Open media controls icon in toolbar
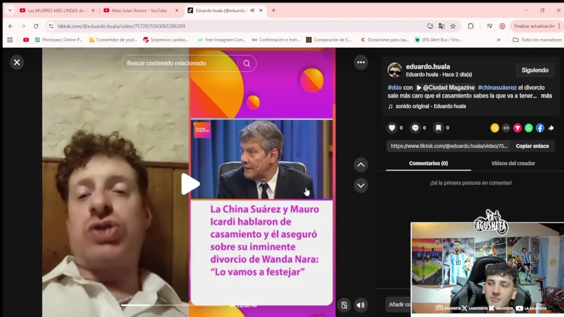Viewport: 564px width, 317px height. (490, 26)
